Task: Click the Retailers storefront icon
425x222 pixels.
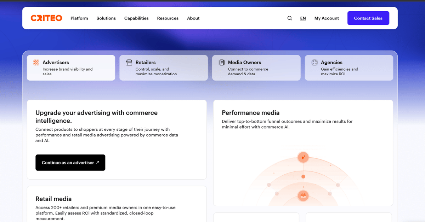Action: tap(129, 63)
